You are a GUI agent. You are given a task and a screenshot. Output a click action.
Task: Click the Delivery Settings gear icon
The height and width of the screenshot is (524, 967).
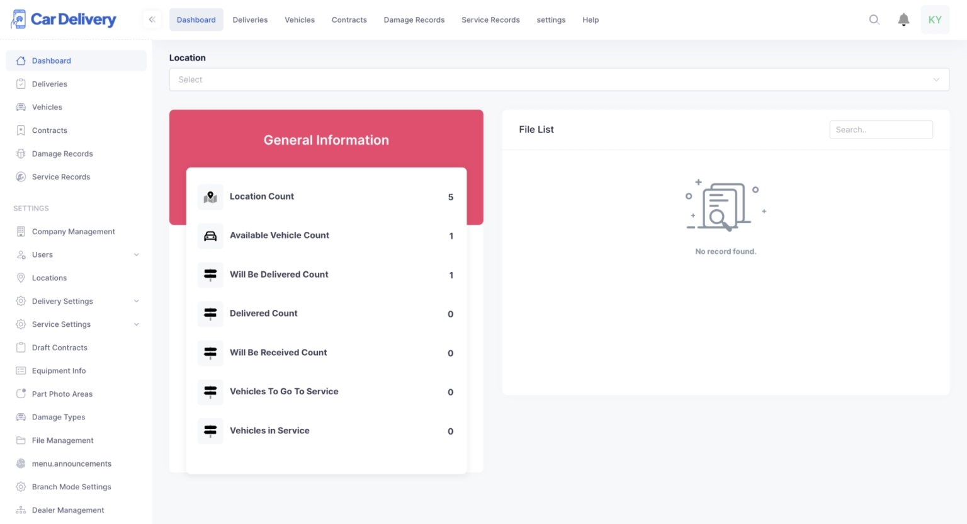coord(21,301)
